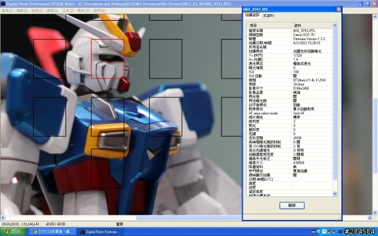378x236 pixels.
Task: Open the 說明(H) menu
Action: point(99,11)
